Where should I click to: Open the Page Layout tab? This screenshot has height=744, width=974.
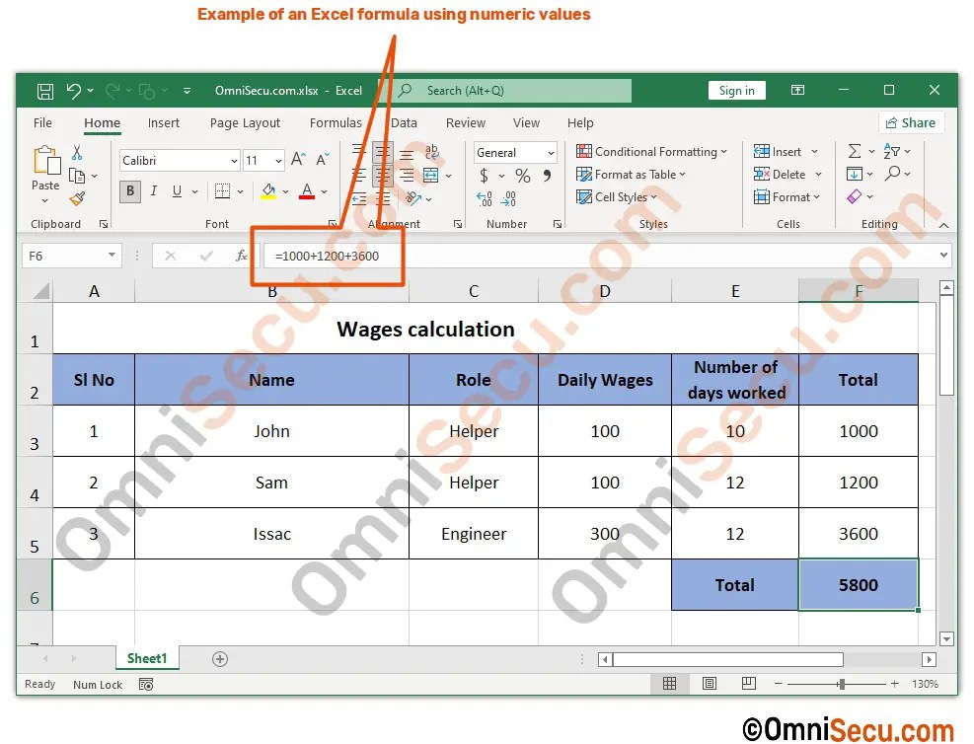point(245,122)
